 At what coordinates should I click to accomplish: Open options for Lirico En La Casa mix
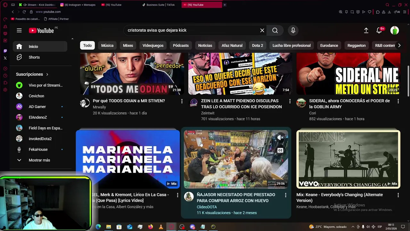pyautogui.click(x=177, y=195)
